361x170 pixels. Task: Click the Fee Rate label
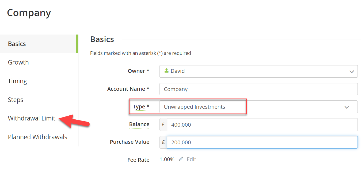pos(138,160)
